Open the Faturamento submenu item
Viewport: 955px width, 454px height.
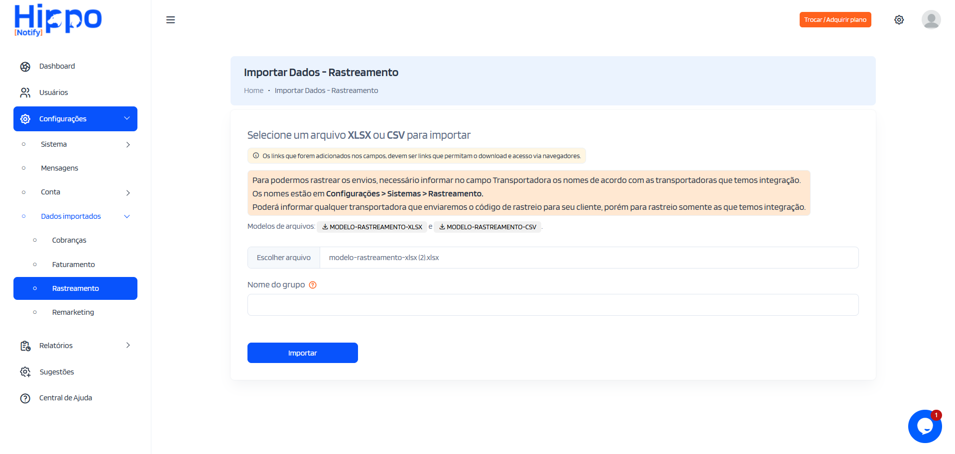click(75, 265)
